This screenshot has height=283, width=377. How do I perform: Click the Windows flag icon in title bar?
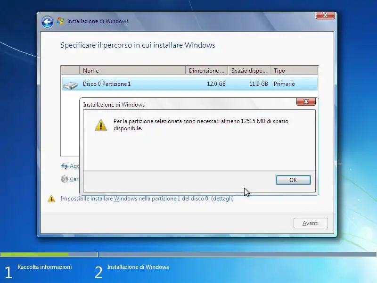pos(60,21)
